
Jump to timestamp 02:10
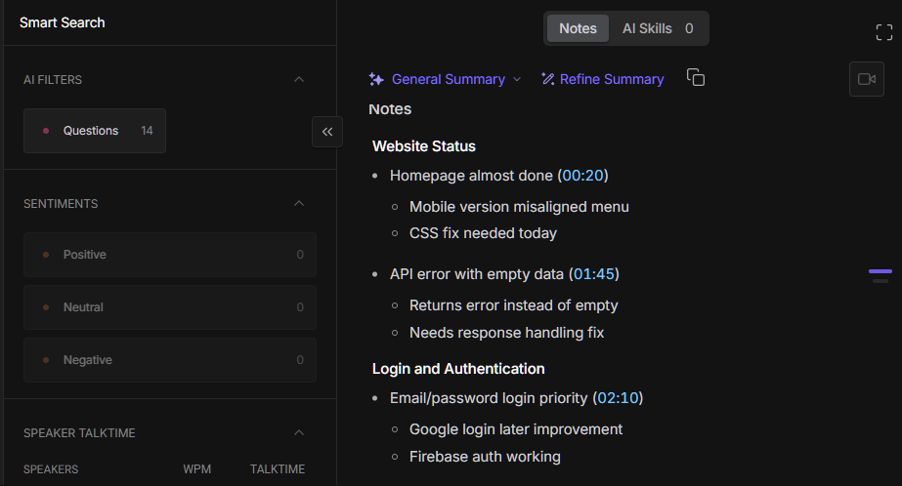(618, 398)
